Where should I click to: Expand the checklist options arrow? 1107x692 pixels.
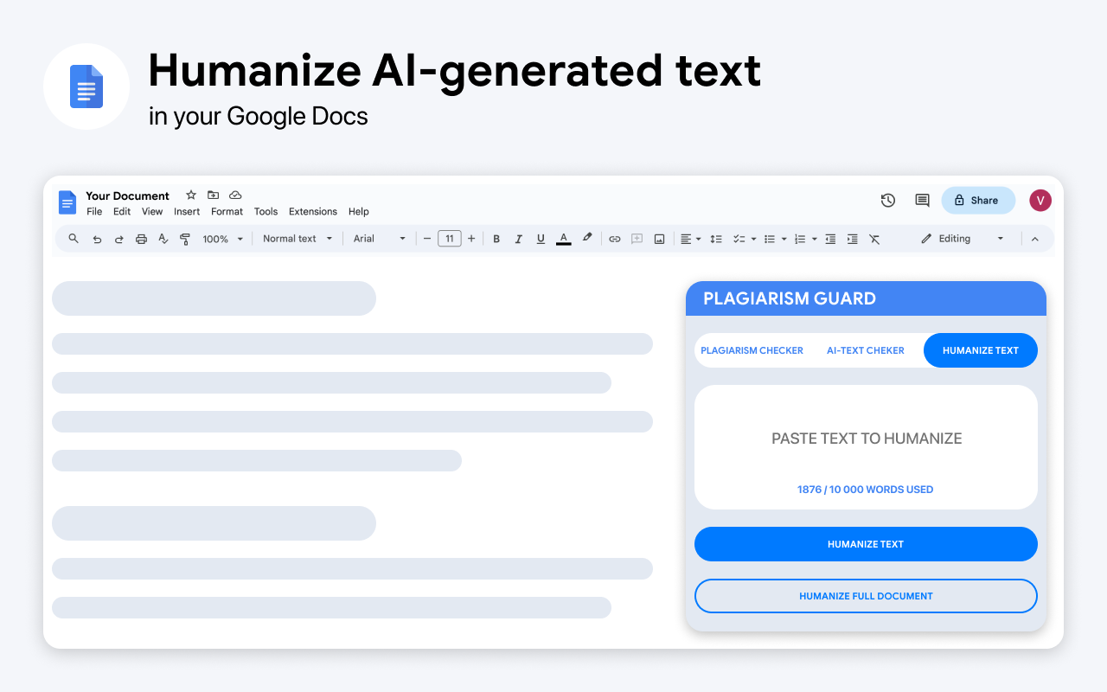click(753, 239)
